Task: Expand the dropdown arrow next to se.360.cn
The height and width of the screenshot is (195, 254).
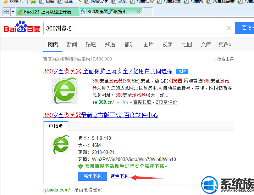Action: [118, 102]
